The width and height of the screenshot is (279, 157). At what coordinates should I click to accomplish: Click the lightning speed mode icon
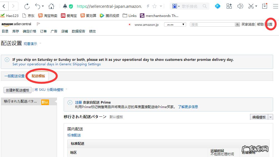[x=148, y=6]
